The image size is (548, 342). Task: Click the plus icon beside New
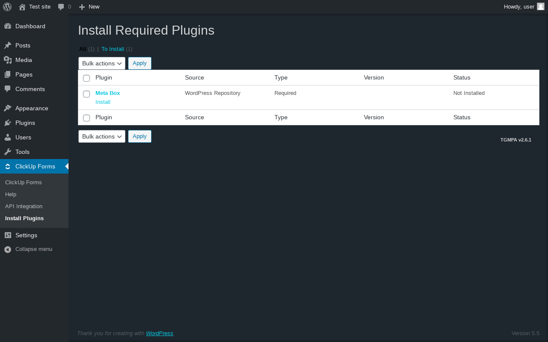[x=82, y=7]
